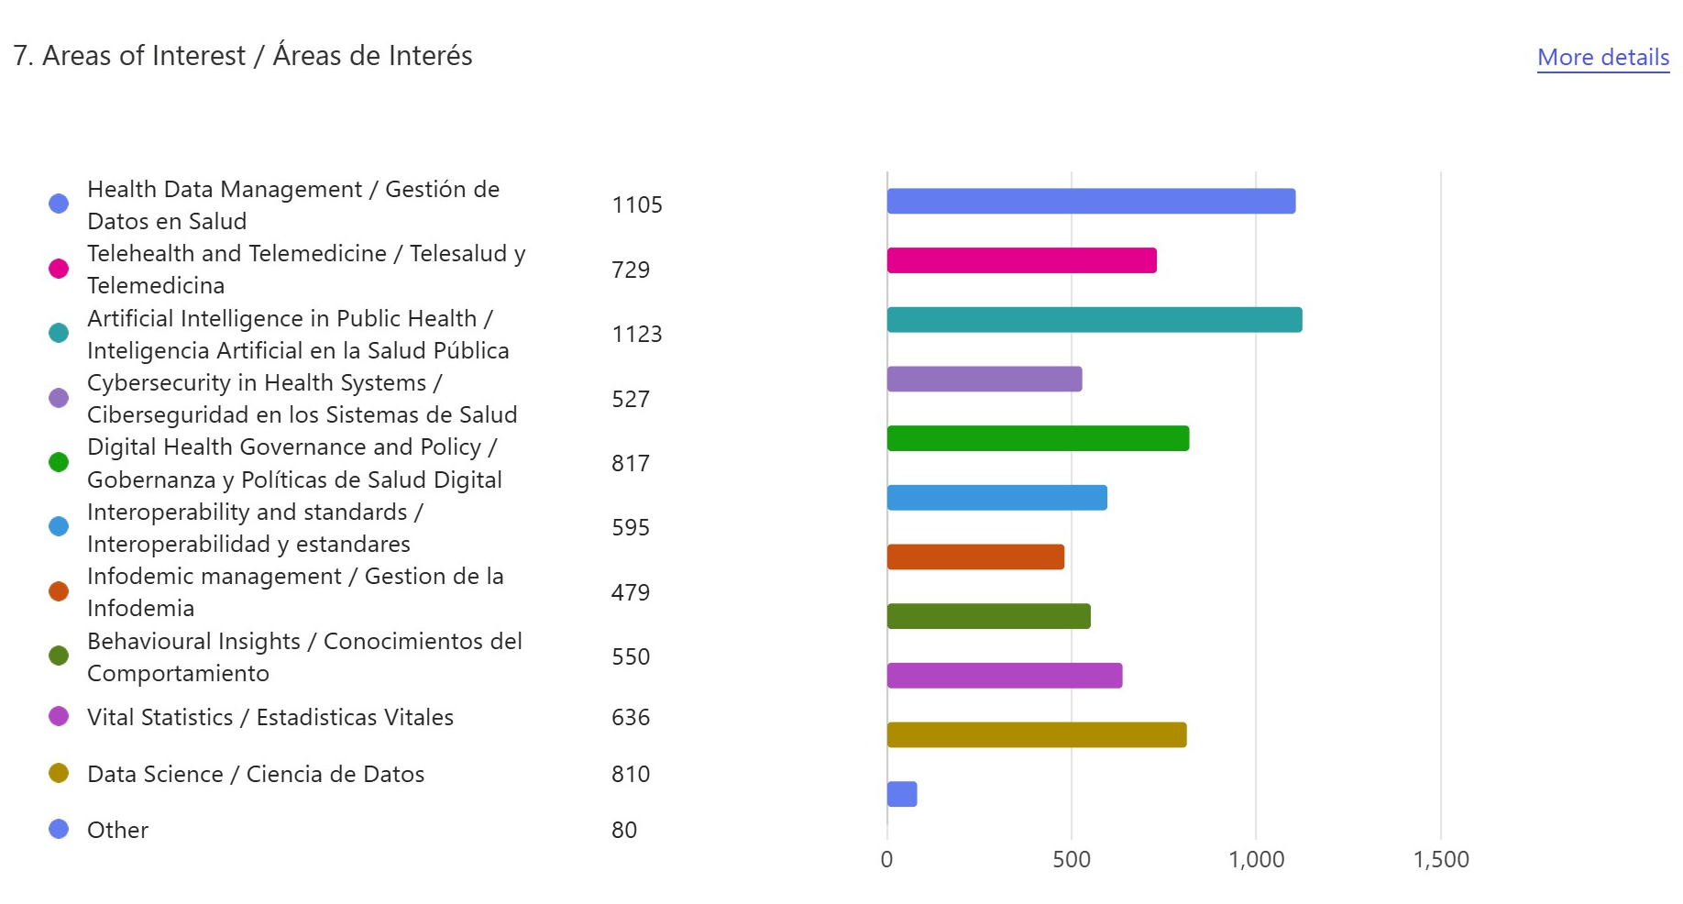The image size is (1683, 904).
Task: Open the More details link
Action: pos(1602,58)
